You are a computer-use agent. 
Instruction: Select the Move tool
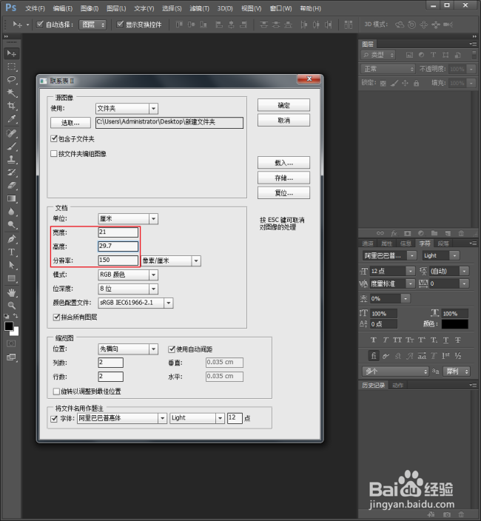click(12, 53)
